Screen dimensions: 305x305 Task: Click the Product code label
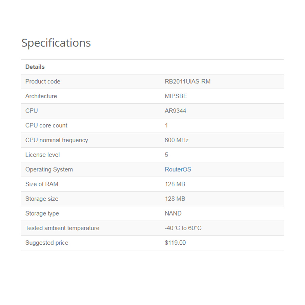tap(43, 81)
